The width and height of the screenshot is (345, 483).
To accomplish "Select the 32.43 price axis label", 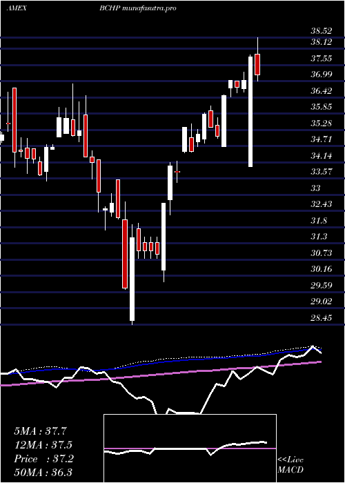I will click(x=322, y=204).
